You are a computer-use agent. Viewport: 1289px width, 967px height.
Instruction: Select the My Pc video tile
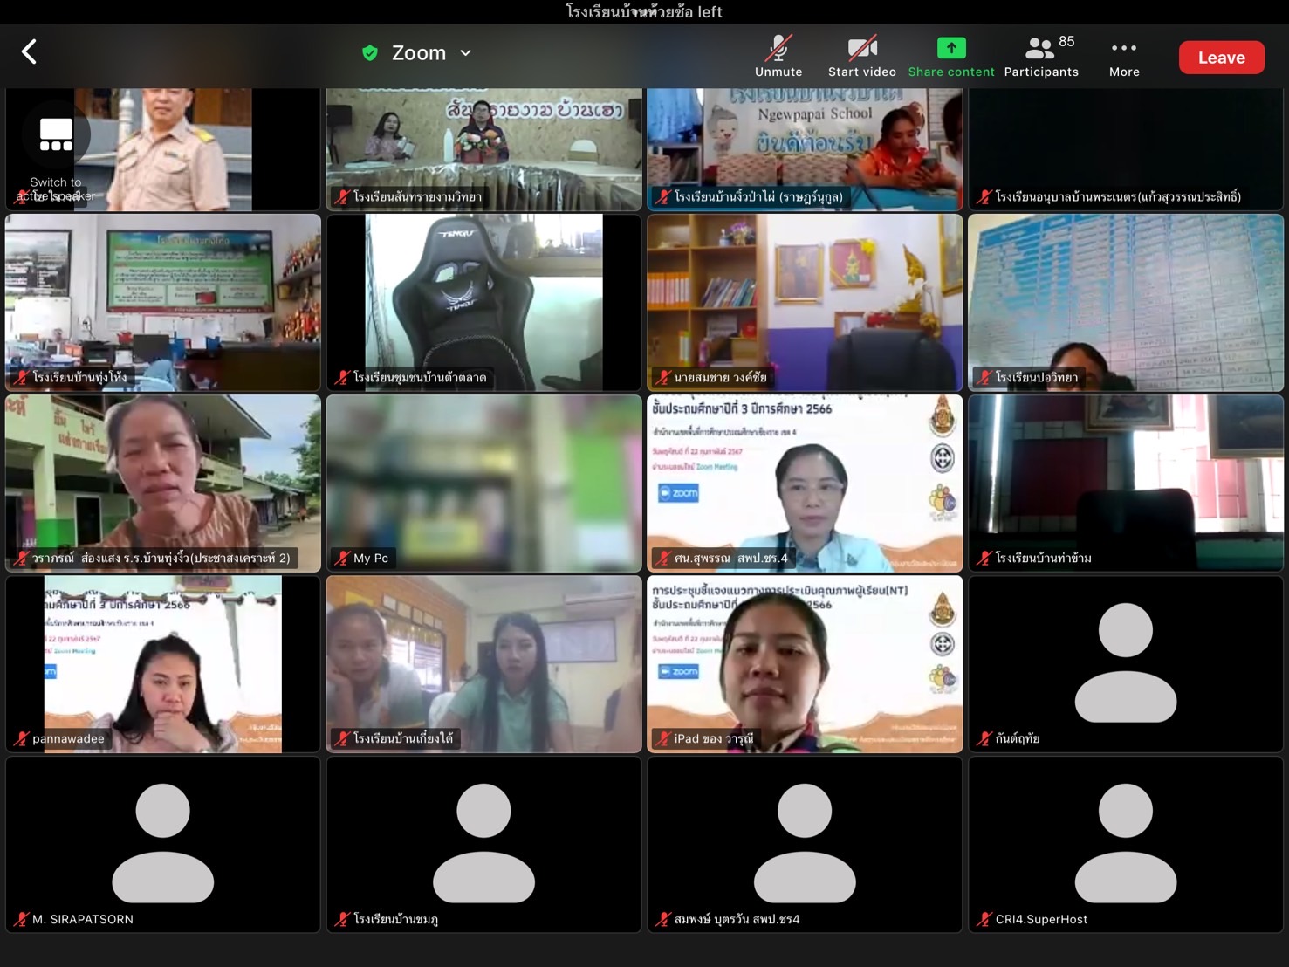point(484,483)
